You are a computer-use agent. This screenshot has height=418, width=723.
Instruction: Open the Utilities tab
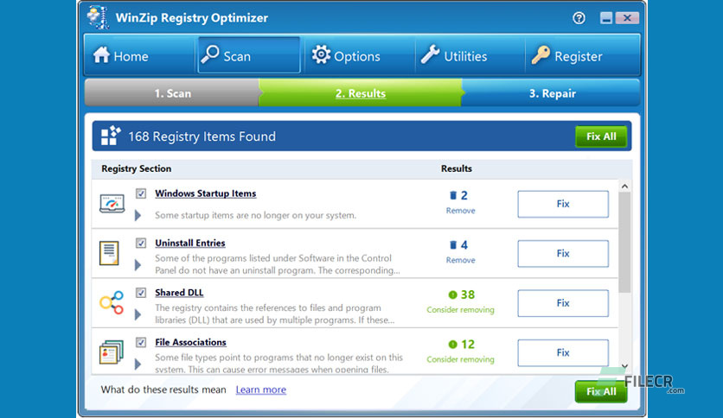469,55
